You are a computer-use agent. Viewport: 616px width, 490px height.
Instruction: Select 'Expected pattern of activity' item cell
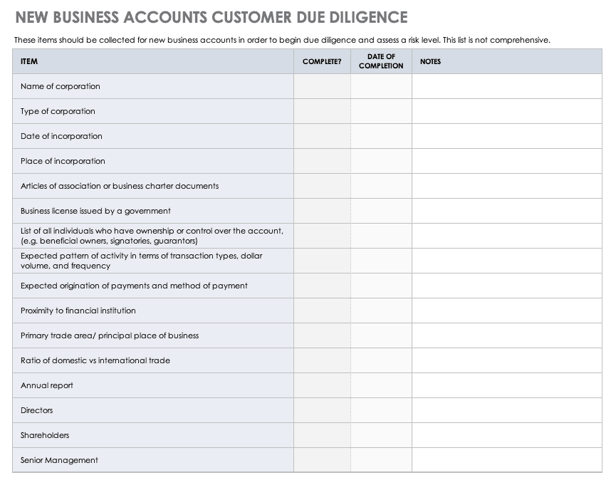tap(153, 261)
